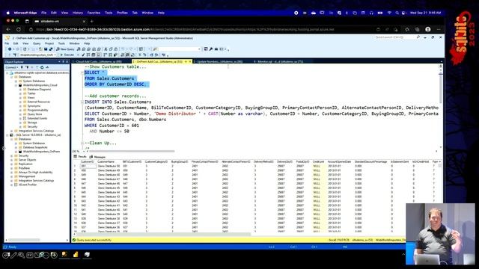Expand the Query Store folder

(x=20, y=114)
